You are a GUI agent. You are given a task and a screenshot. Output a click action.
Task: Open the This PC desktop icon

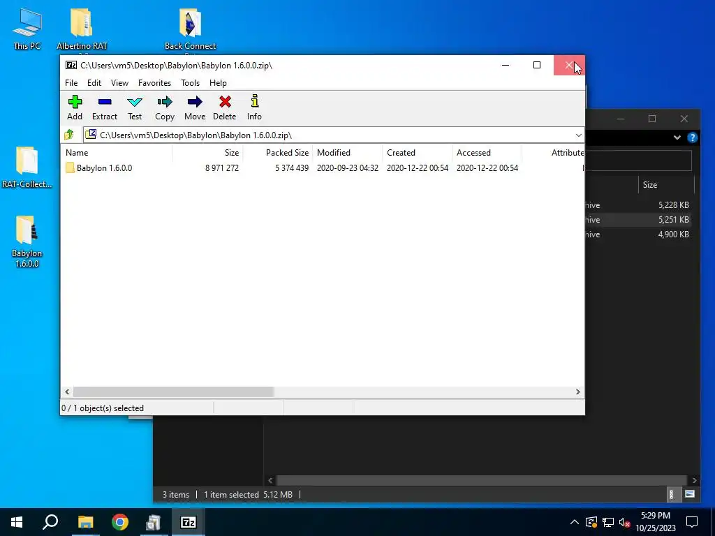click(27, 29)
